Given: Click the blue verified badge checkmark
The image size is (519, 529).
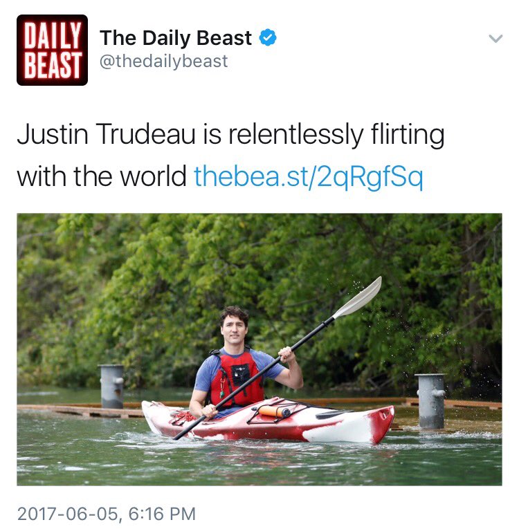Looking at the screenshot, I should [x=268, y=37].
